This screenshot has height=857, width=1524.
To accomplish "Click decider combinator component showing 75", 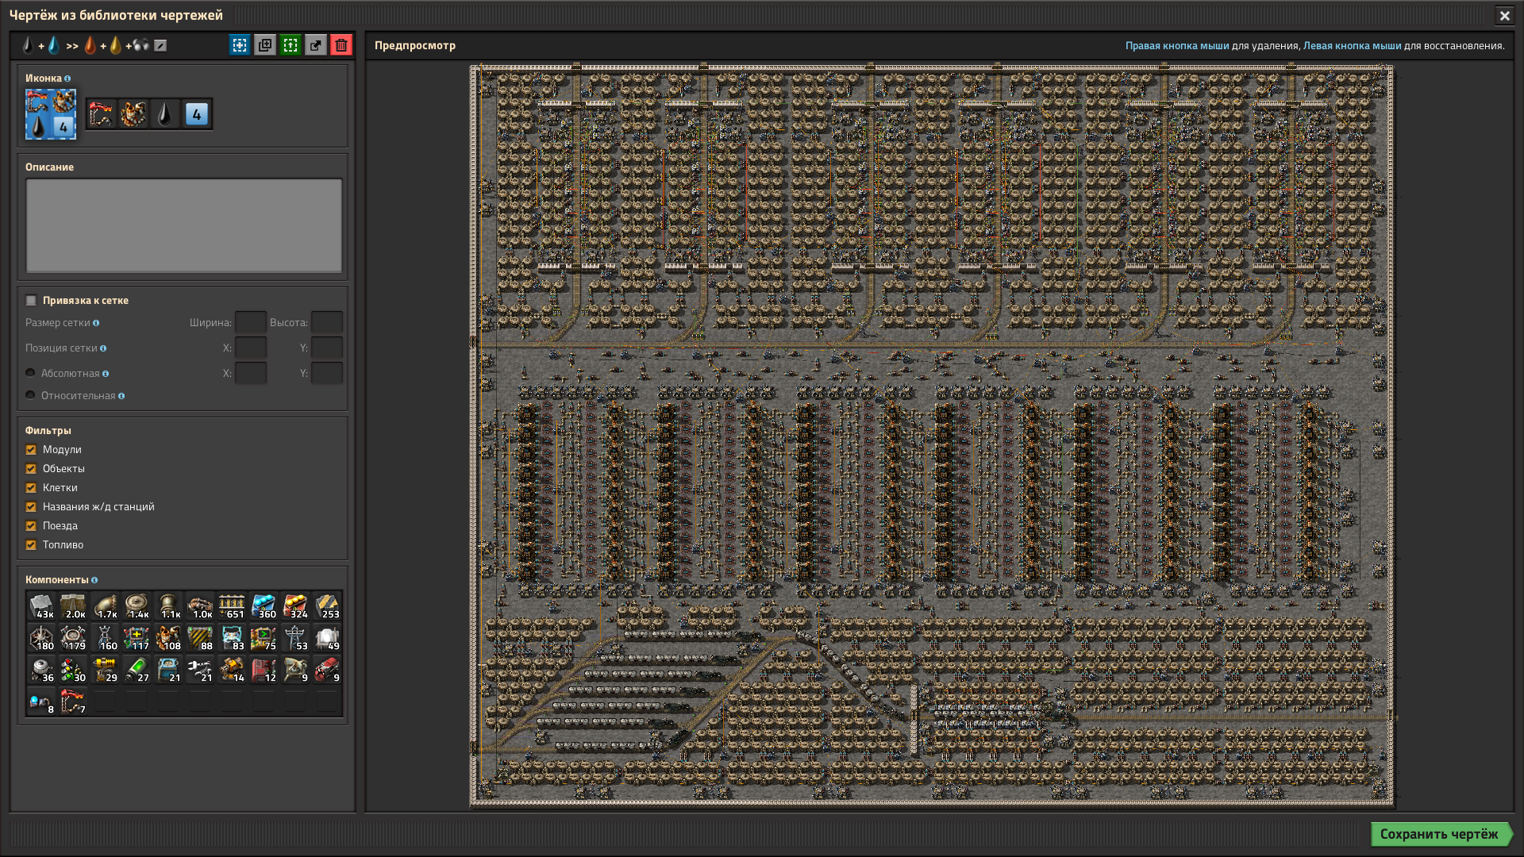I will coord(264,638).
